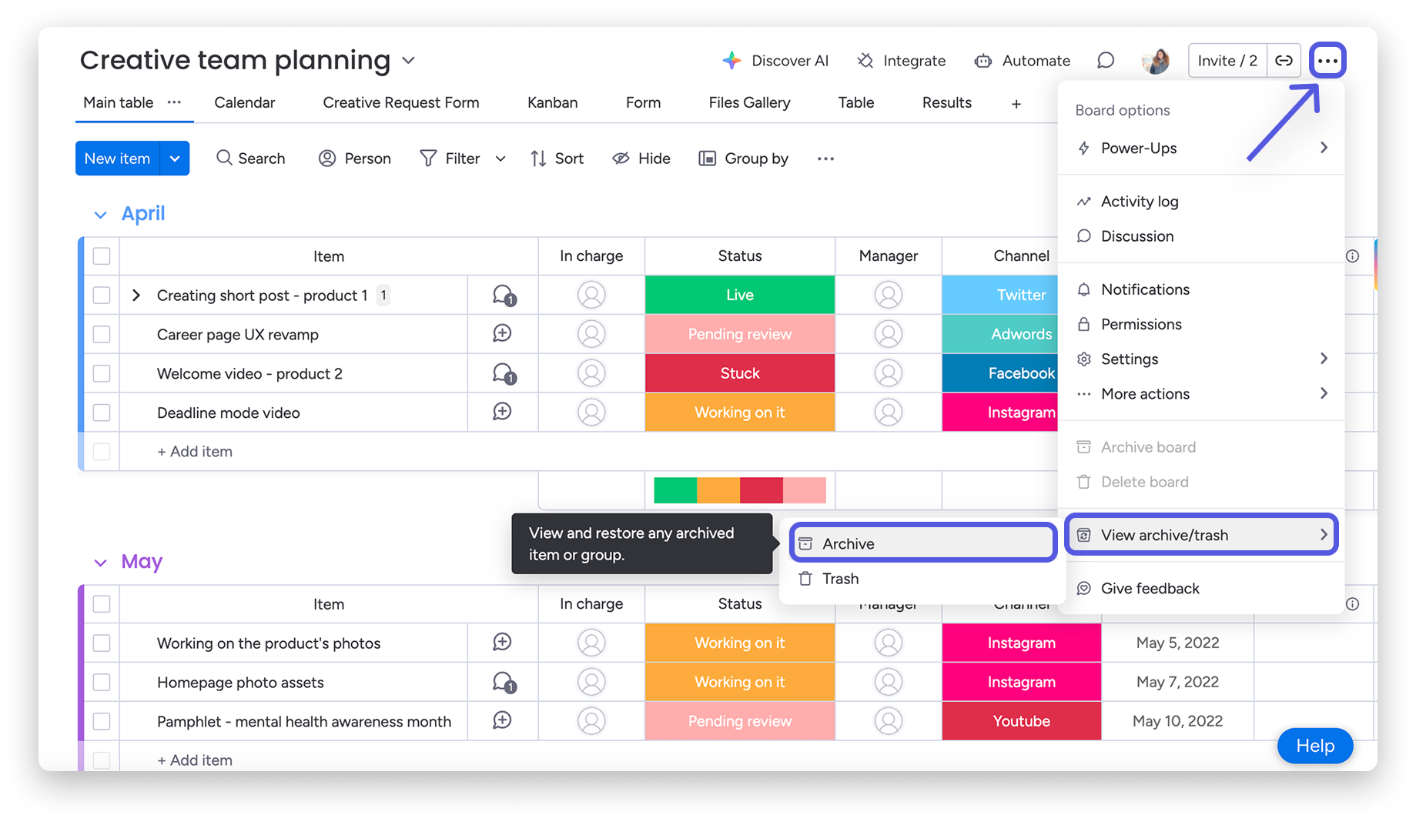1416x815 pixels.
Task: Open conversation for Welcome video - product 2
Action: point(504,373)
